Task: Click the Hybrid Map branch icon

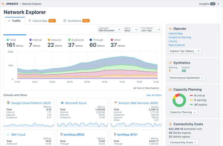Action: coord(30,21)
